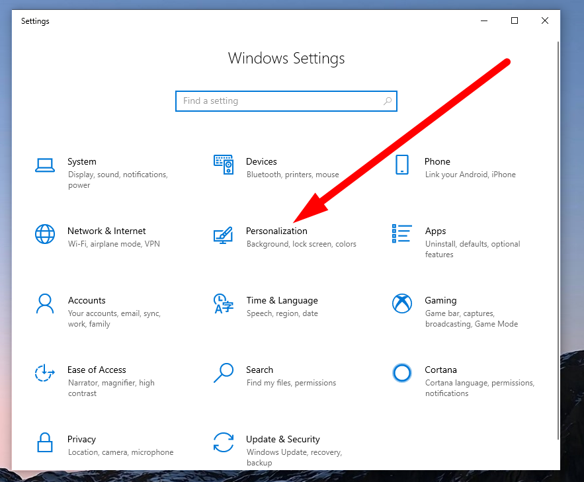Open Apps settings
This screenshot has width=584, height=482.
coord(435,231)
